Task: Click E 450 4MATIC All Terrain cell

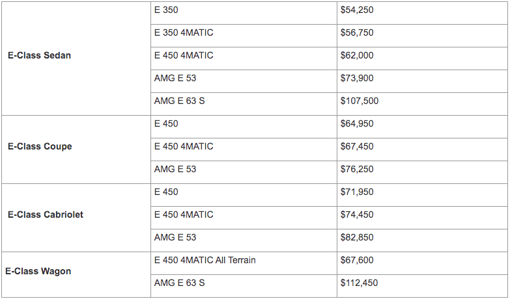Action: coord(244,263)
